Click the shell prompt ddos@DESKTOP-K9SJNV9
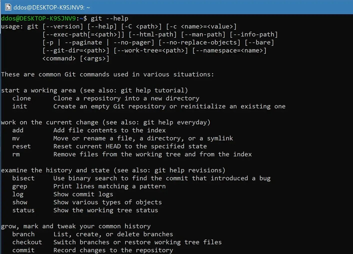The image size is (353, 254). click(x=38, y=18)
